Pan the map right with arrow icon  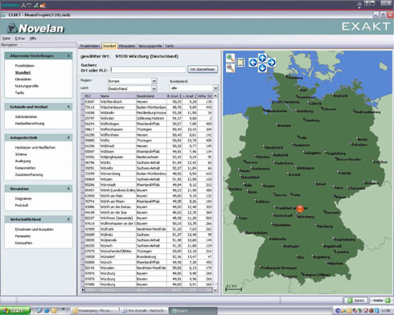(x=271, y=63)
